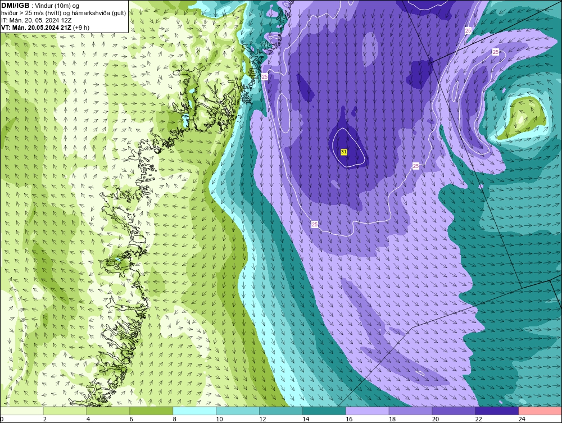
Task: Click the 10–12 m/s turquoise legend swatch
Action: [238, 411]
